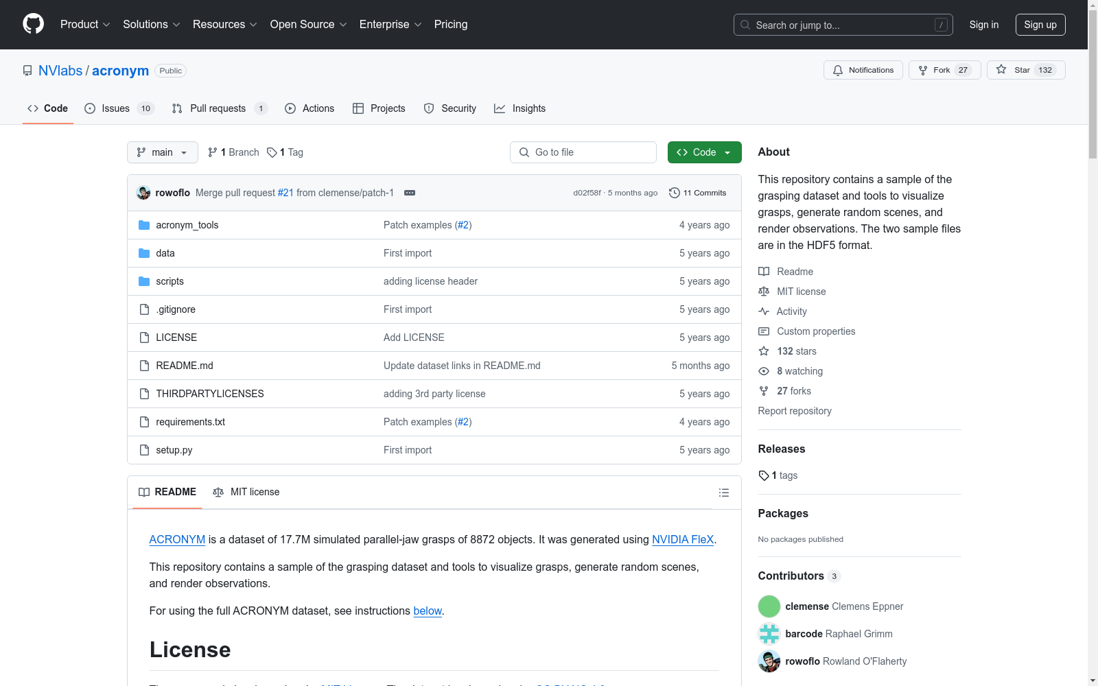
Task: Open the Pull requests tab
Action: tap(220, 108)
